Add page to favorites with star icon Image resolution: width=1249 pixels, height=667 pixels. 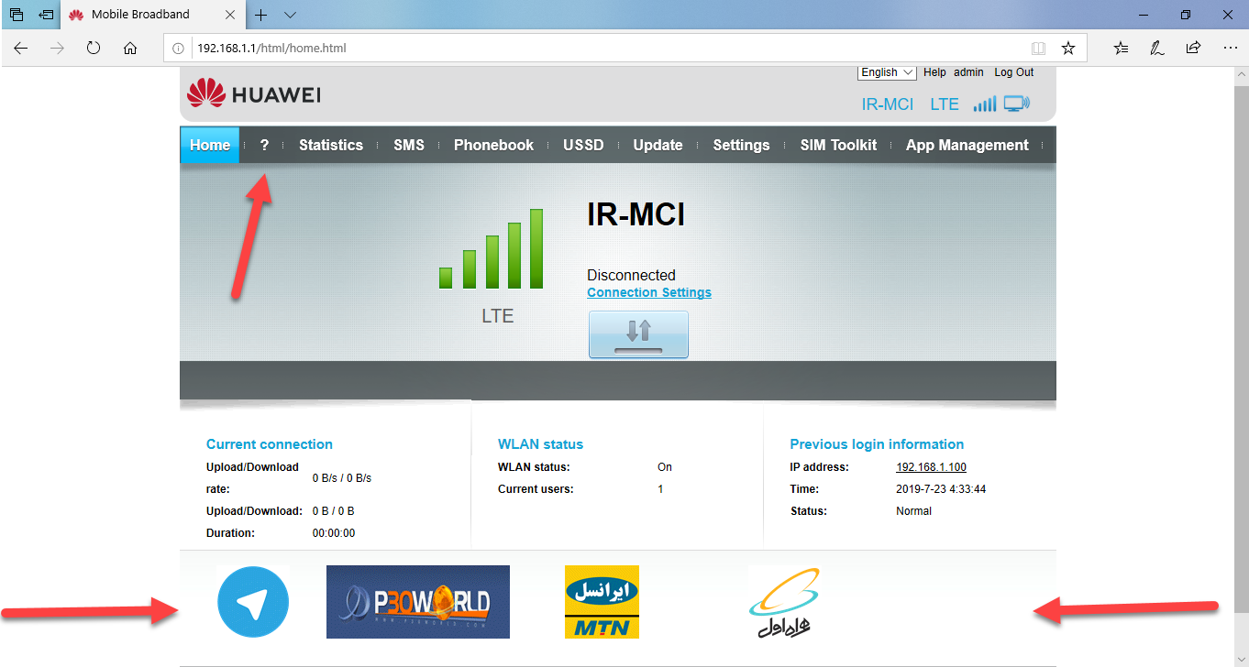point(1068,48)
